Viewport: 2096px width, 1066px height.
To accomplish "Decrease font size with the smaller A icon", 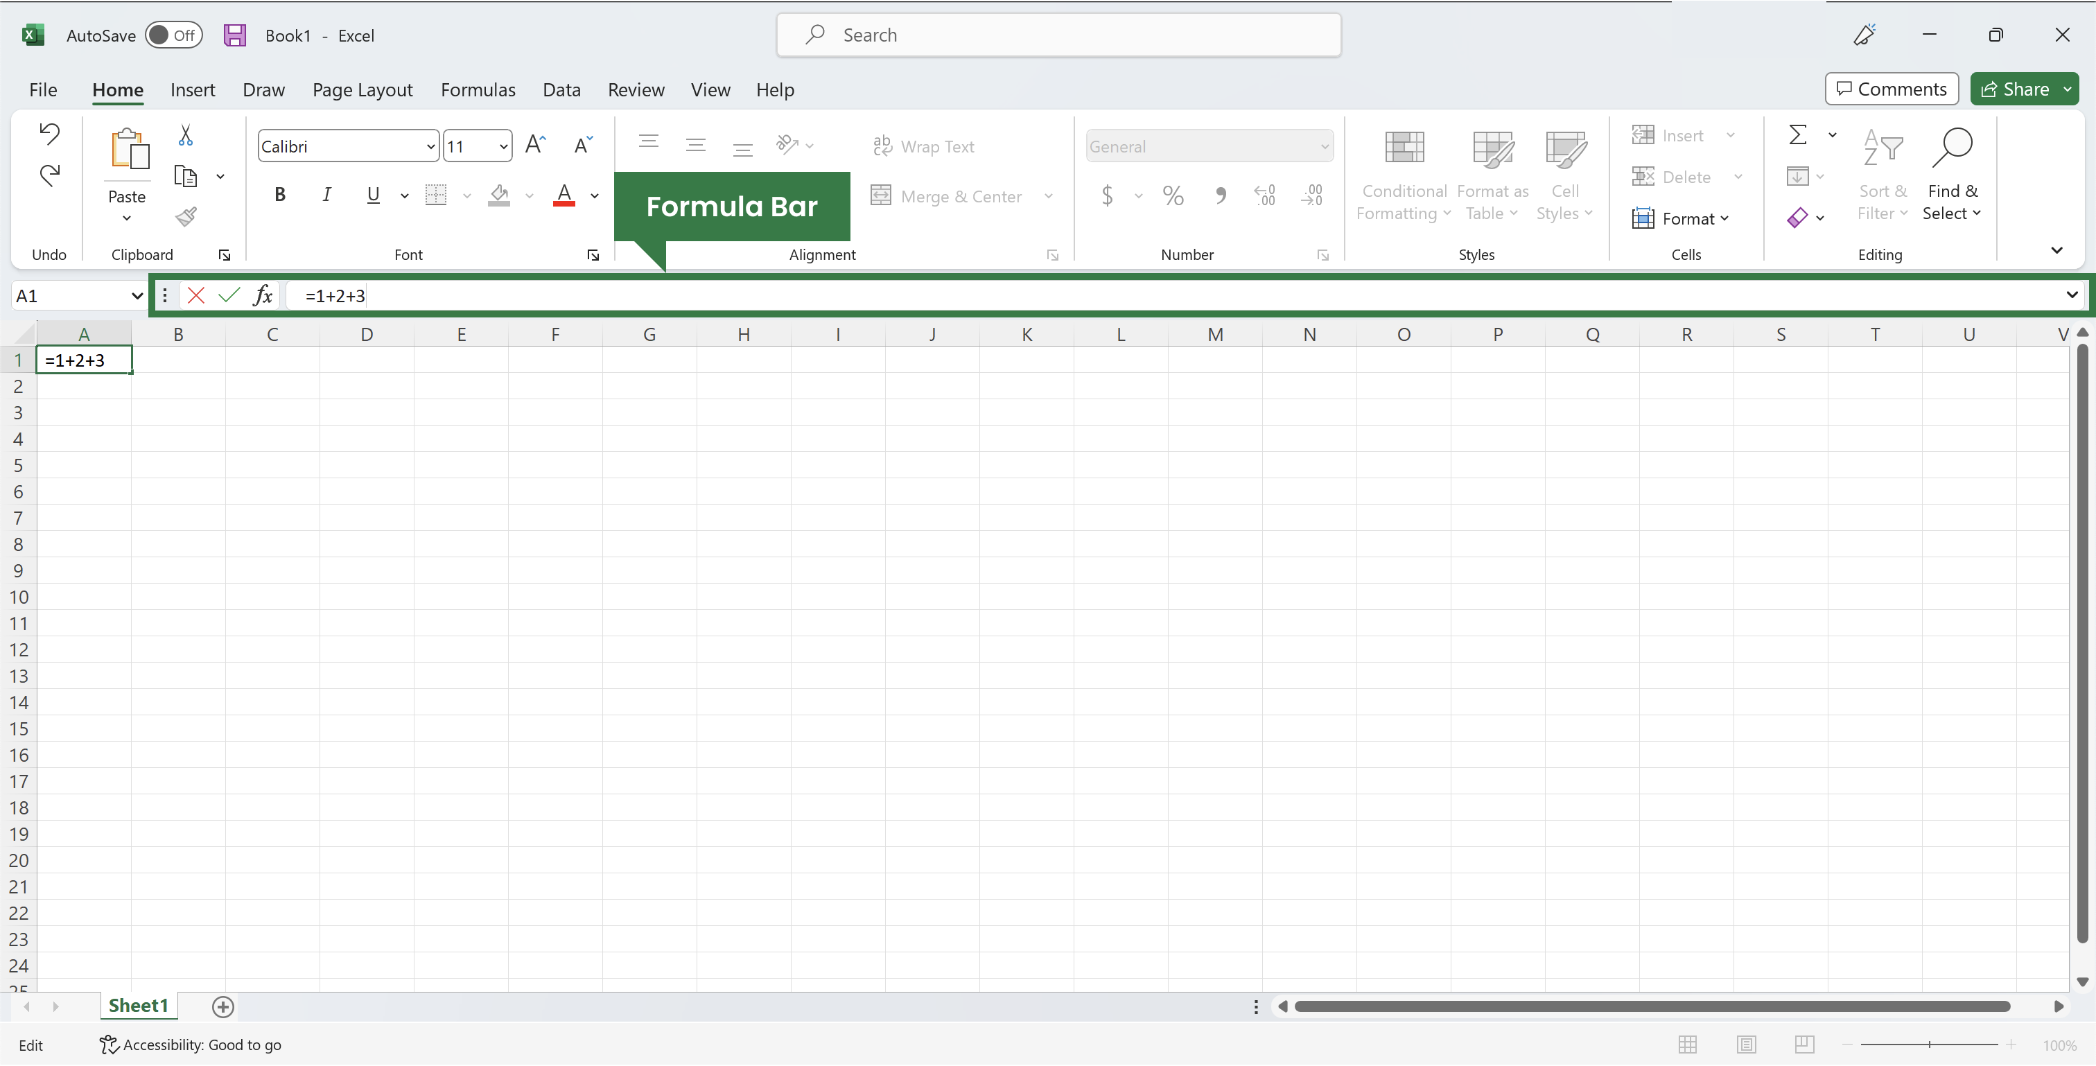I will point(584,145).
